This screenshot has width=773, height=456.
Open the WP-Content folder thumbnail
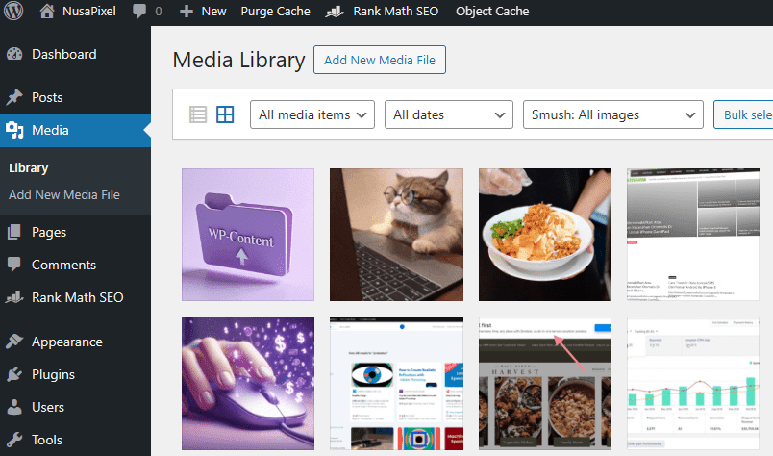[x=248, y=235]
